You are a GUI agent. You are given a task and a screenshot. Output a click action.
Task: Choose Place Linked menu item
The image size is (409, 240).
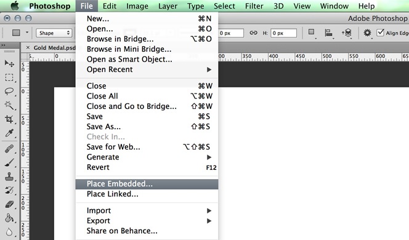147,194
